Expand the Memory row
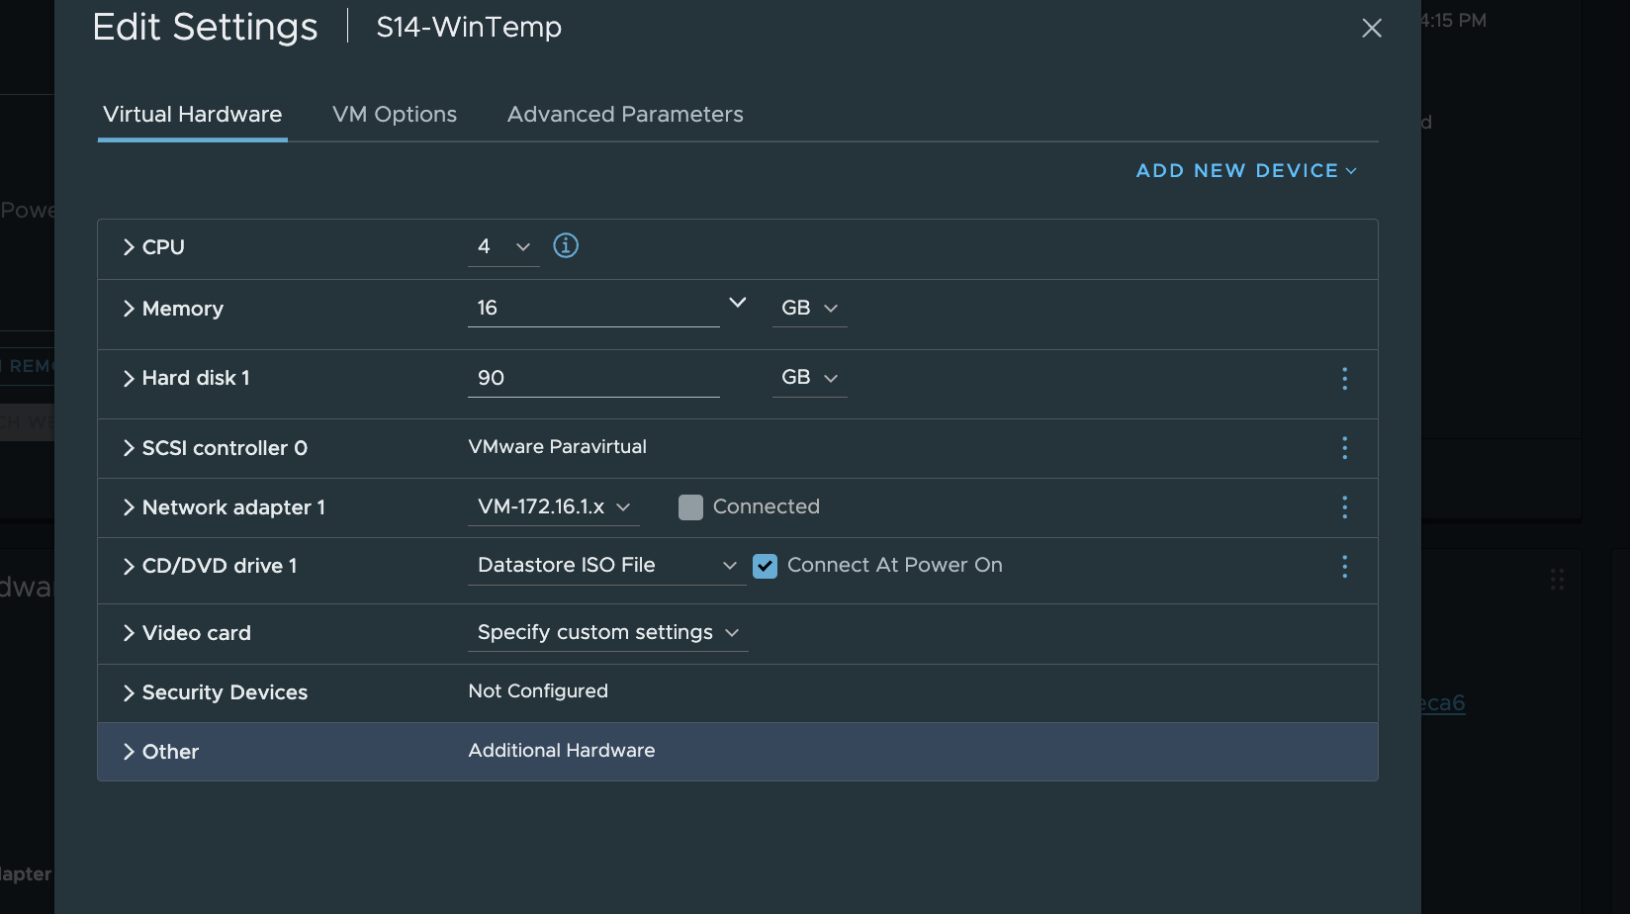This screenshot has width=1630, height=914. (129, 309)
